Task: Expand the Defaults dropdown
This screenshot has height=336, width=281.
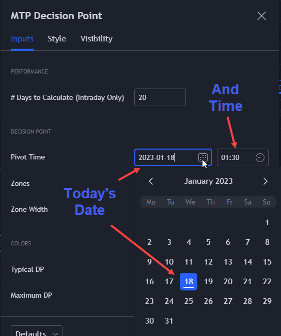Action: 37,331
